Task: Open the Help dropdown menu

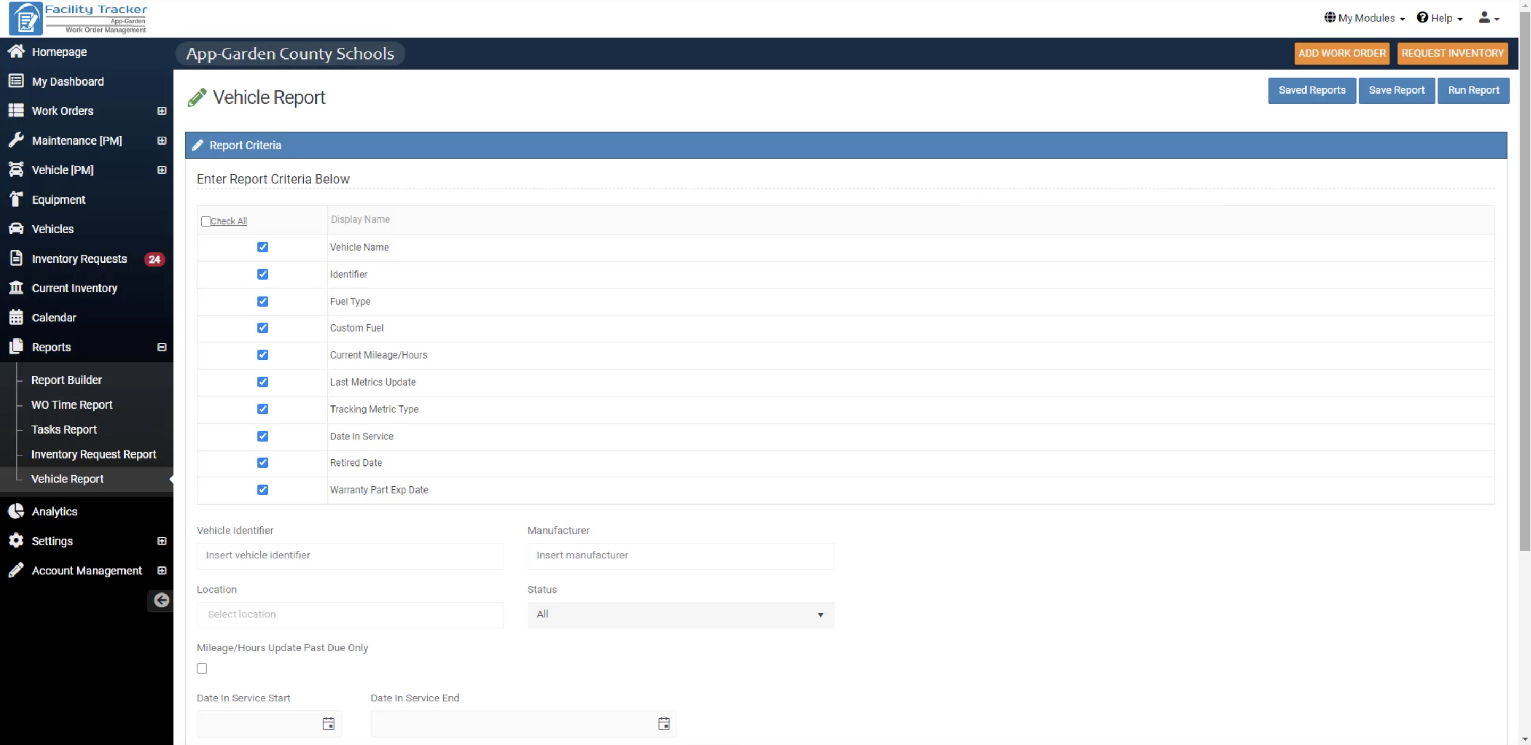Action: [1440, 18]
